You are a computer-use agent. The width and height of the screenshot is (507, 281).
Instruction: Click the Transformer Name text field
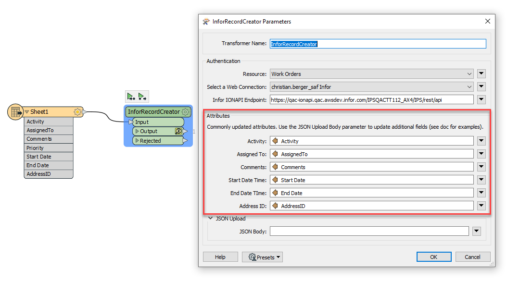(378, 44)
